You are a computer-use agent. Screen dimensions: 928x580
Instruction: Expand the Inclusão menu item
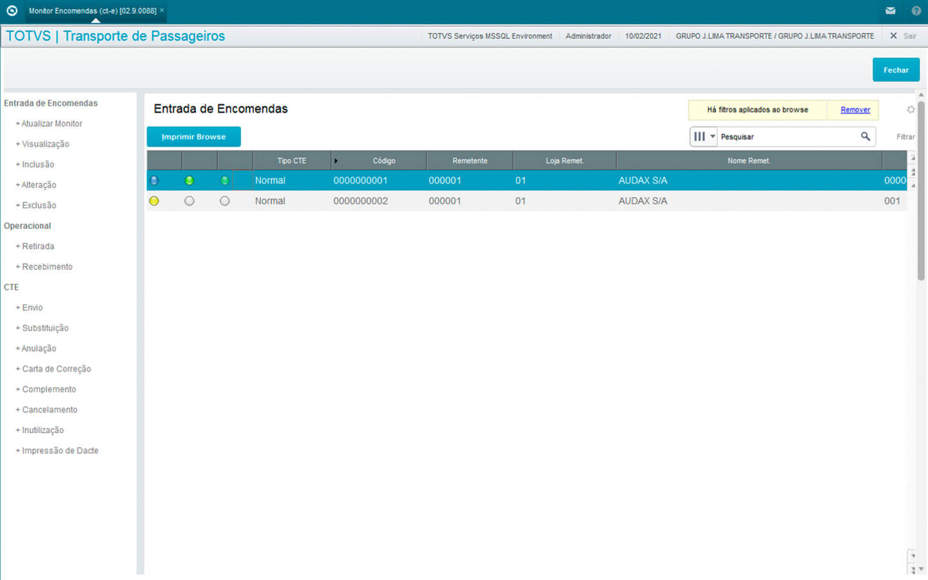pos(38,164)
